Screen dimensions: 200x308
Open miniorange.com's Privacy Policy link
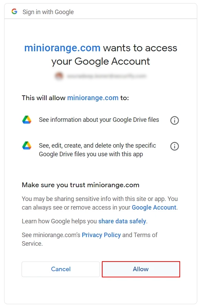(x=101, y=235)
